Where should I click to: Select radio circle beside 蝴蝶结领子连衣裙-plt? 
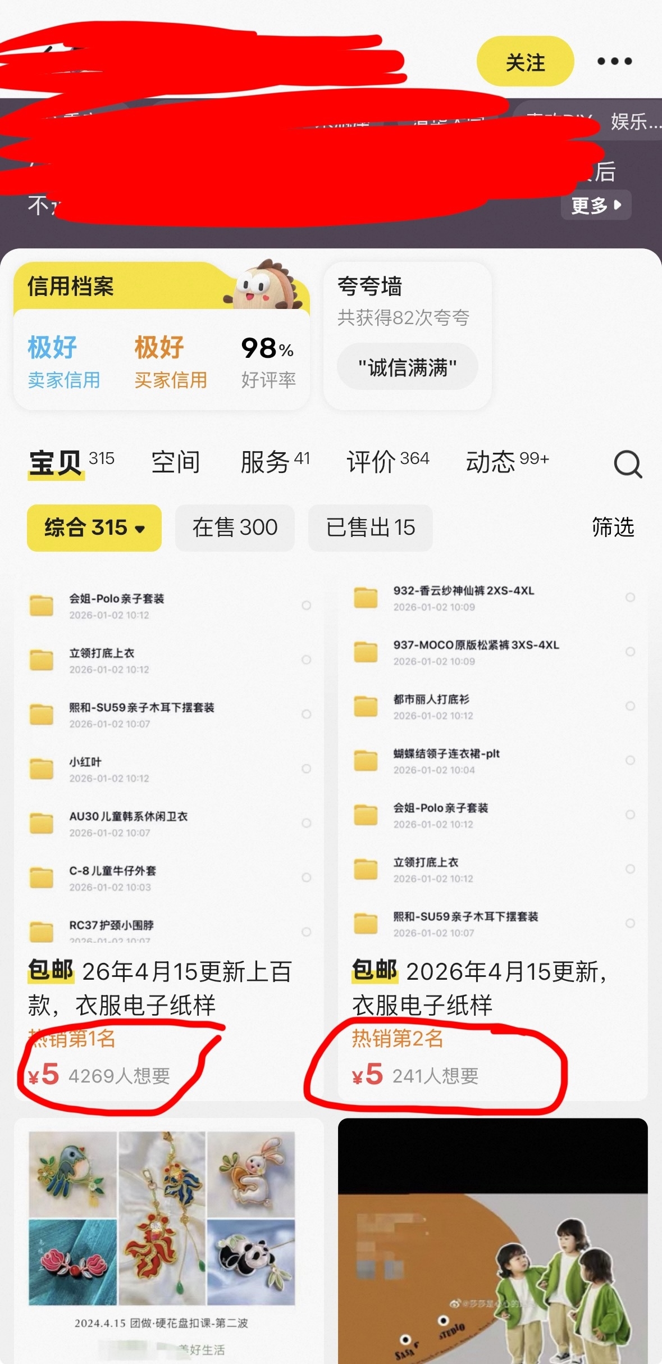(630, 761)
